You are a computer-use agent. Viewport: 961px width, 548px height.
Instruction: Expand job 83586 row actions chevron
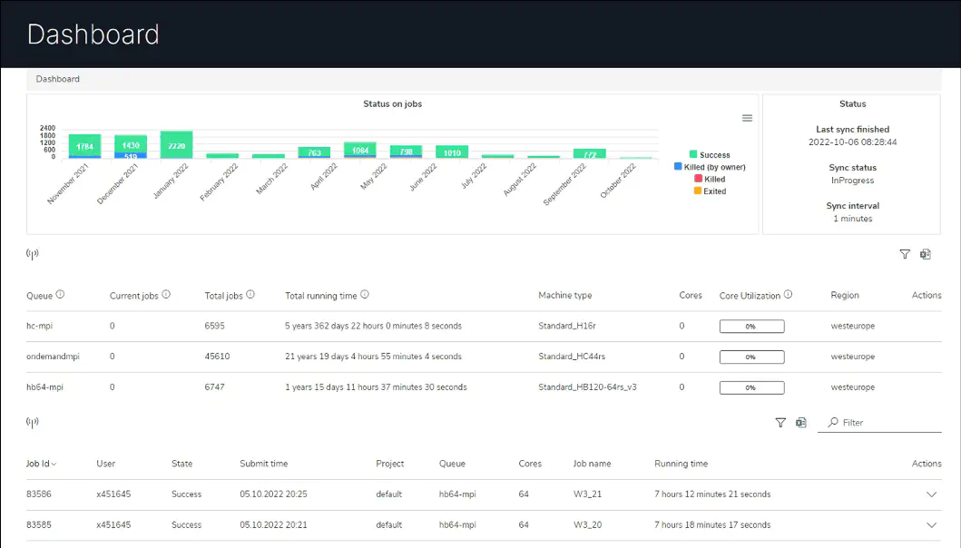pyautogui.click(x=931, y=494)
